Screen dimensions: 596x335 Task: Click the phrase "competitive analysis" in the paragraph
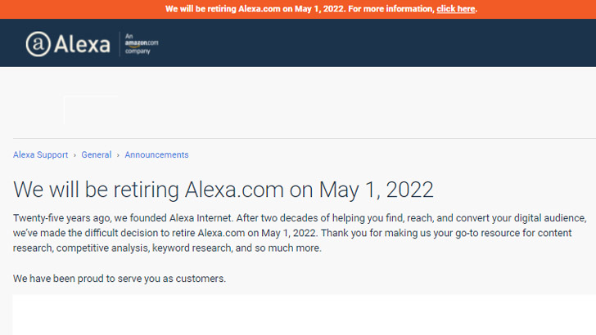click(x=102, y=248)
